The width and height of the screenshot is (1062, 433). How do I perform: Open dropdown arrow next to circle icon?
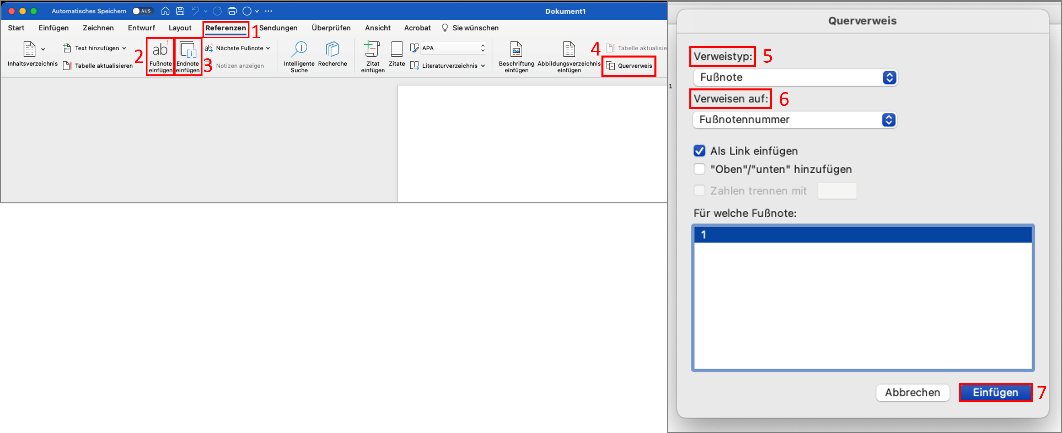(257, 11)
